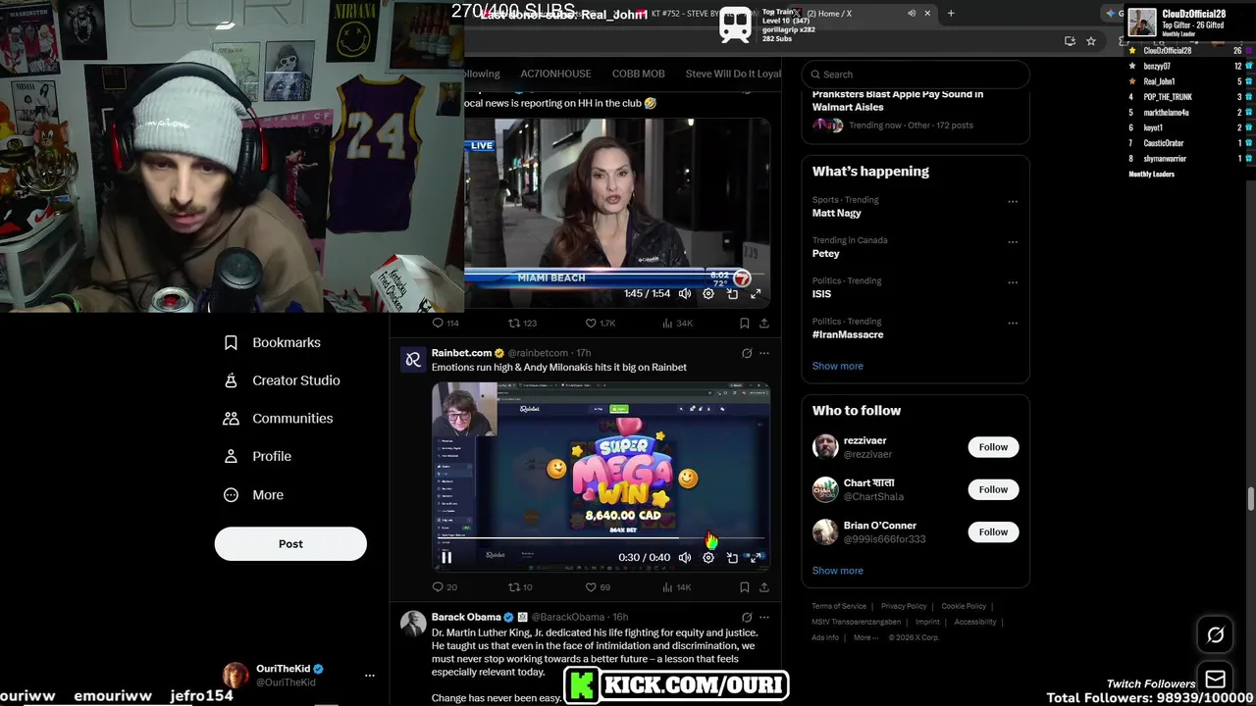View analytics of the Rainbet post
The image size is (1256, 706).
(x=677, y=587)
